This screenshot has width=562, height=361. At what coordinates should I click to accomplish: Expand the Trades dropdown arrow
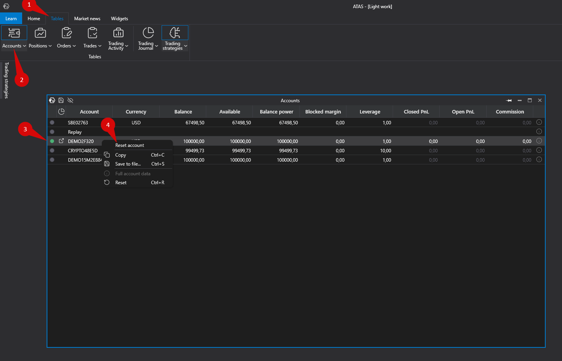tap(100, 46)
